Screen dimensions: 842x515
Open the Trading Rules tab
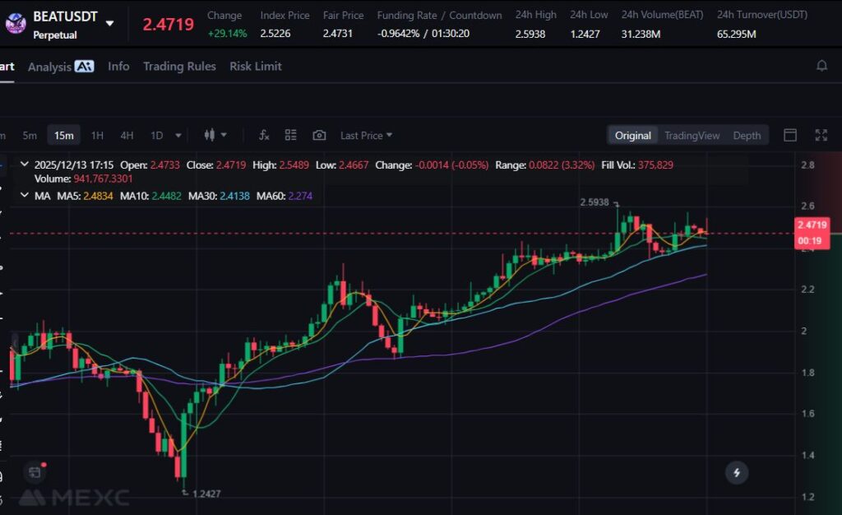(x=179, y=66)
